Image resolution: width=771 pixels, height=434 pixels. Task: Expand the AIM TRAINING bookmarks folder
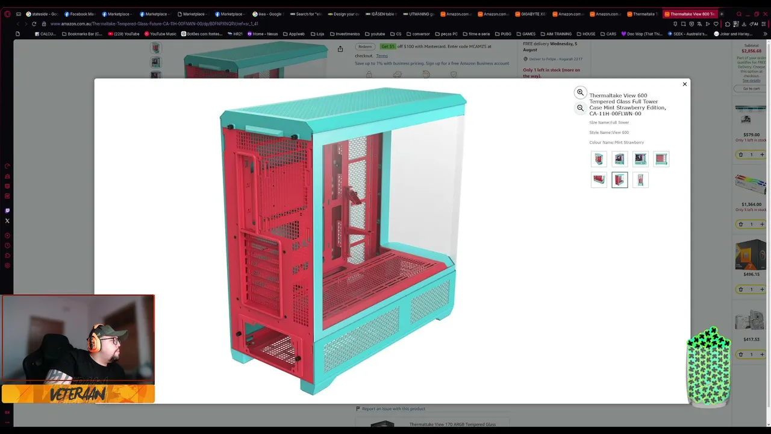[x=556, y=34]
